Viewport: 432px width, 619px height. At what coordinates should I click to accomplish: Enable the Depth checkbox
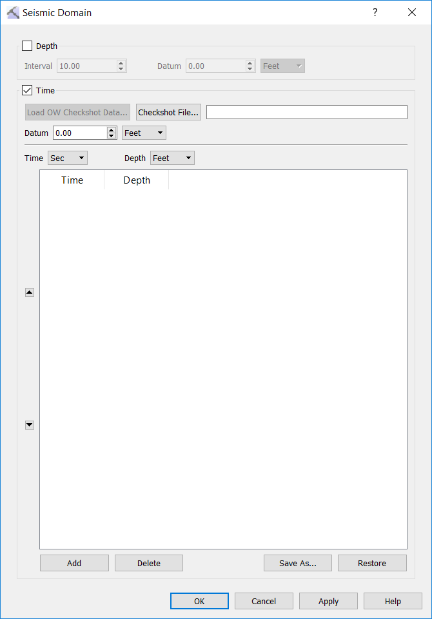coord(27,46)
